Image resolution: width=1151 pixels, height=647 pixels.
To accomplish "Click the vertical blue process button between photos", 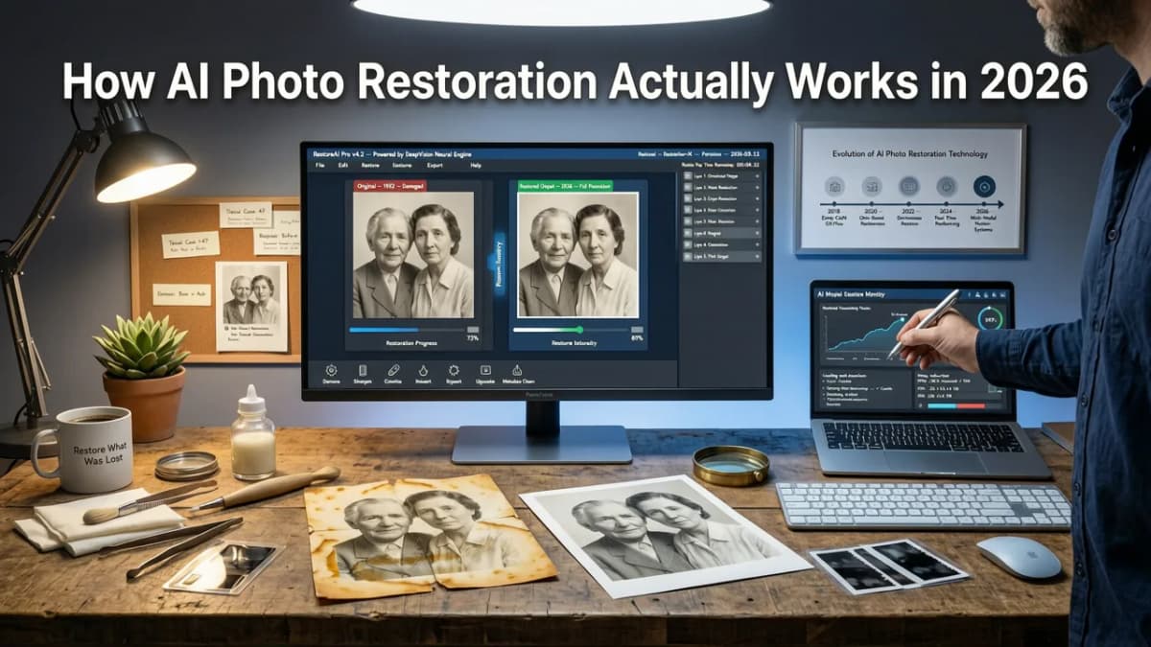I will click(x=500, y=265).
